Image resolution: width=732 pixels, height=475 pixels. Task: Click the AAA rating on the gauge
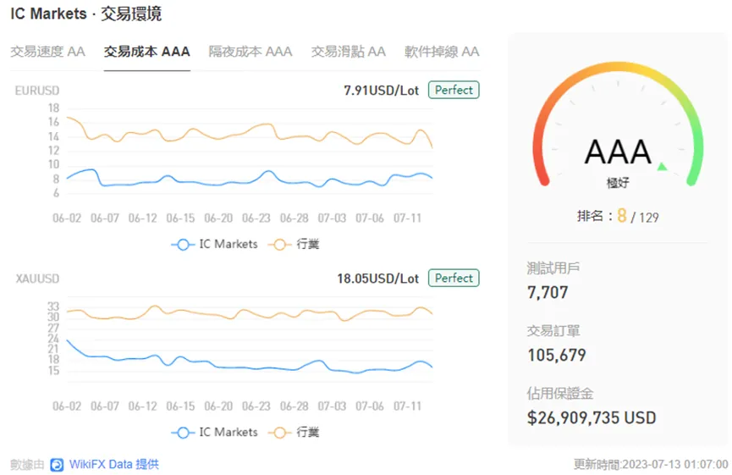tap(618, 152)
